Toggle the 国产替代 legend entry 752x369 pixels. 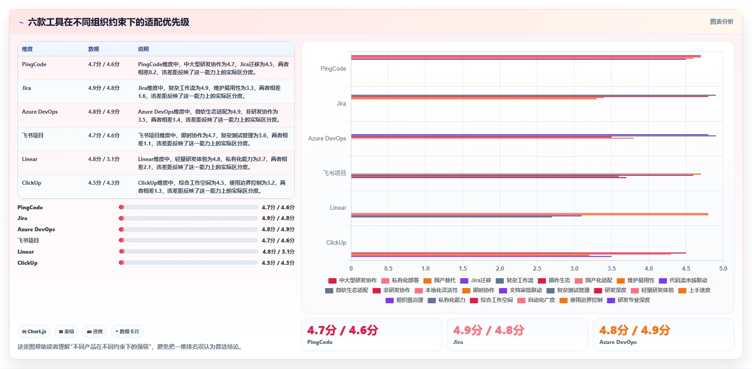pos(440,280)
